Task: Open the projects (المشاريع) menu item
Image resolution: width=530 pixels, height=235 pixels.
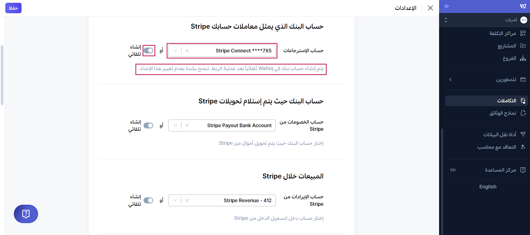Action: coord(507,46)
